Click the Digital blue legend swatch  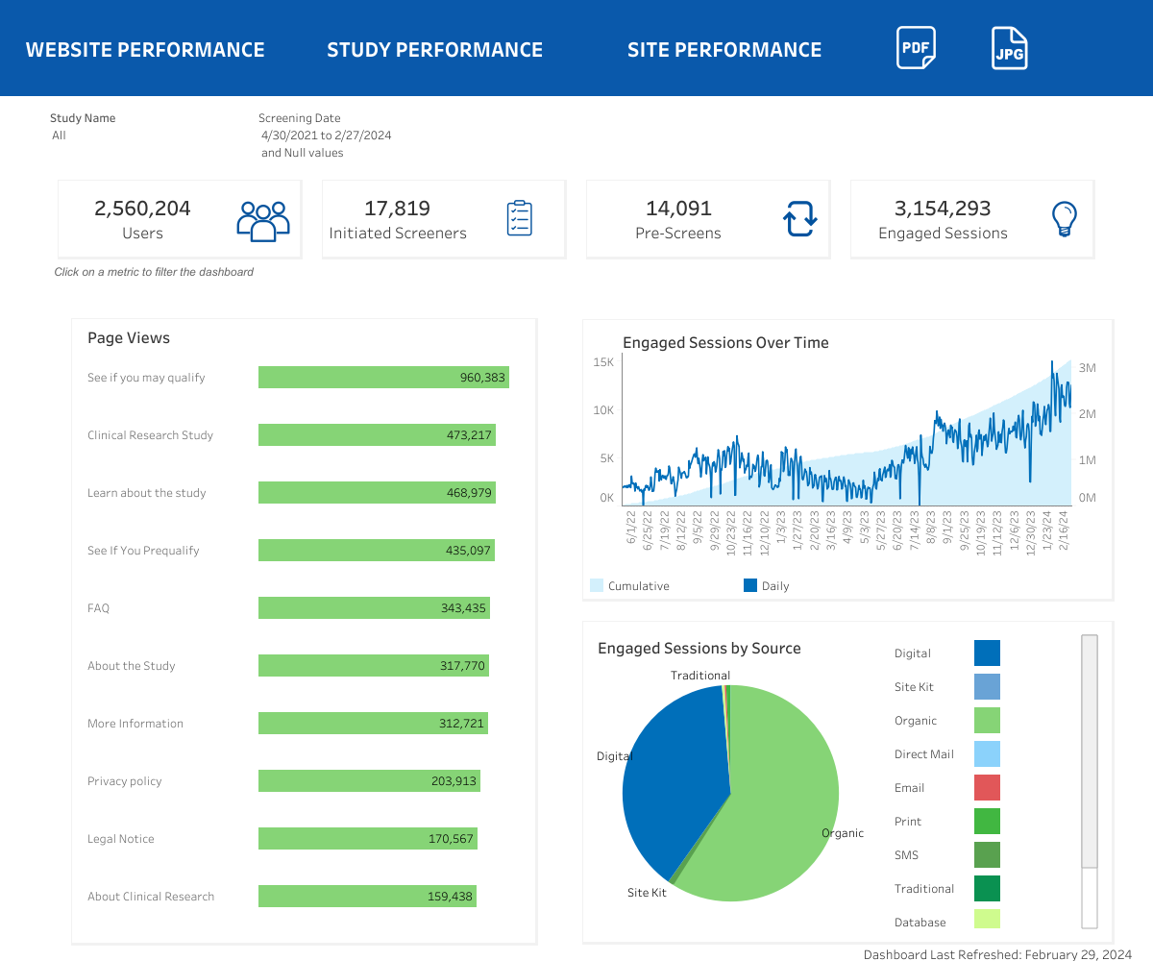[x=987, y=653]
